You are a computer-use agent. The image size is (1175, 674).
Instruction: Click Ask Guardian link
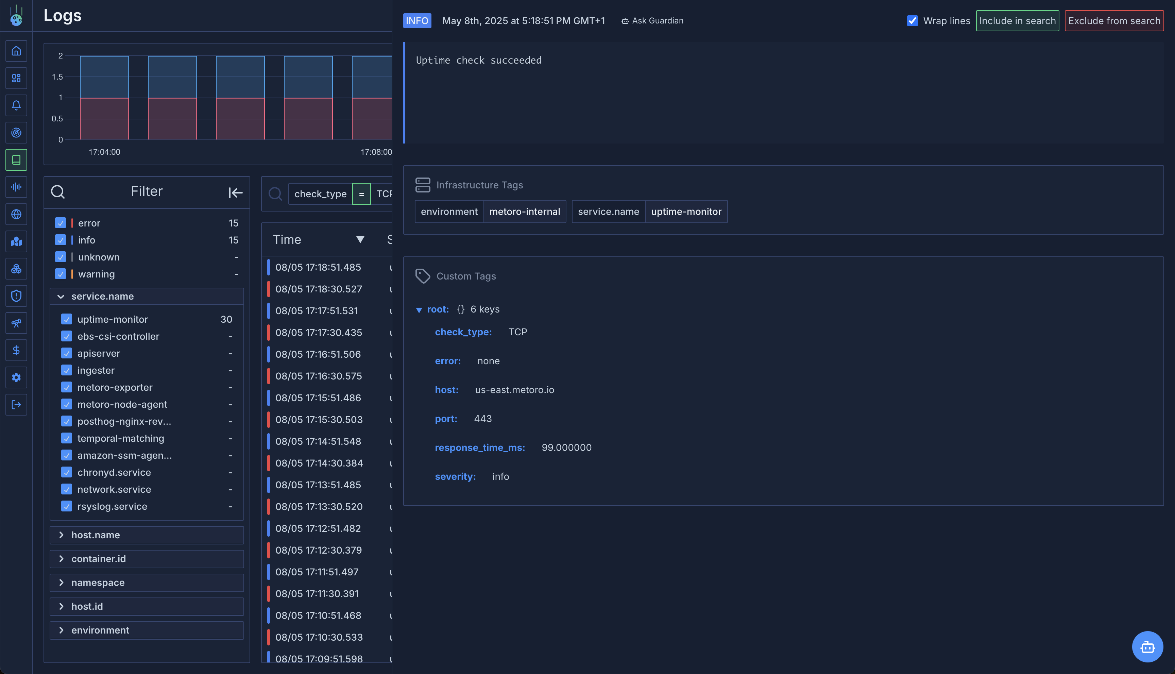[x=652, y=21]
